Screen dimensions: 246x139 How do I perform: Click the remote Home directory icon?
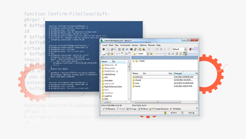[x=177, y=54]
